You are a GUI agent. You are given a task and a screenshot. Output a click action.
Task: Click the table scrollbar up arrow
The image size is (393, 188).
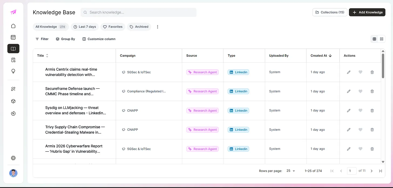[383, 51]
